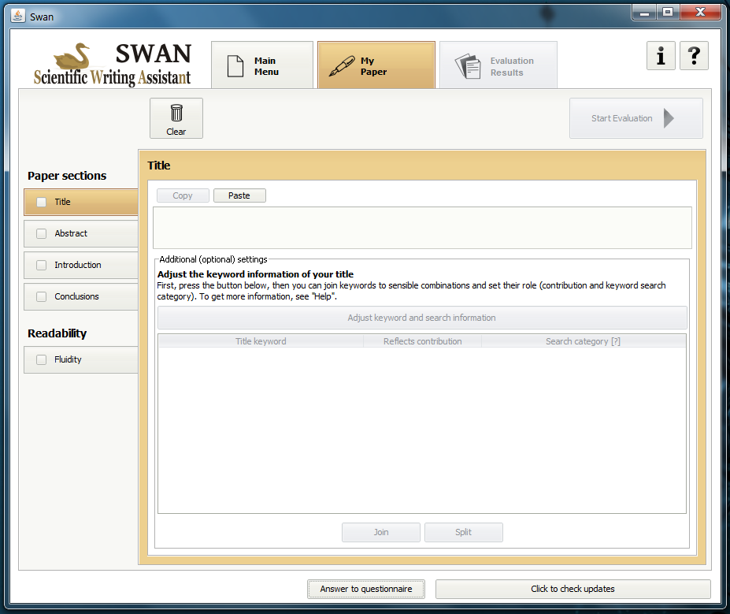Click the swan logo image
Viewport: 730px width, 614px height.
point(72,57)
